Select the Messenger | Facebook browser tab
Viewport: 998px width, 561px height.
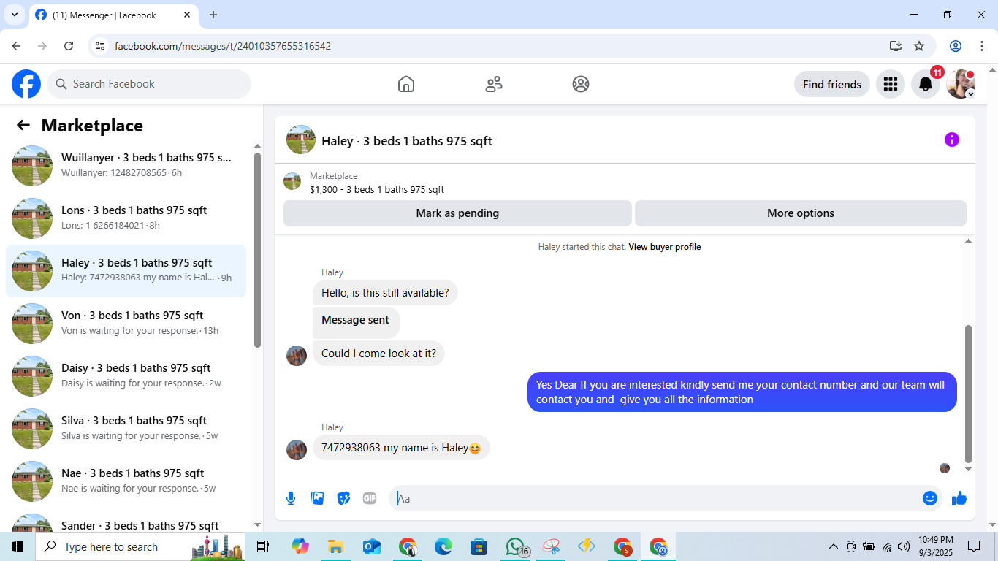(x=114, y=15)
